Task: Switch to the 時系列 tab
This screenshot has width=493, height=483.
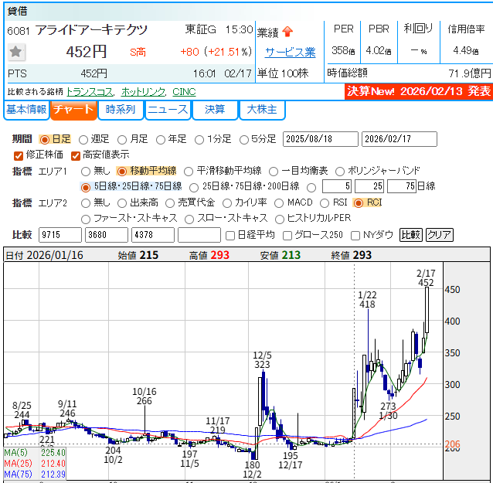Action: coord(121,110)
